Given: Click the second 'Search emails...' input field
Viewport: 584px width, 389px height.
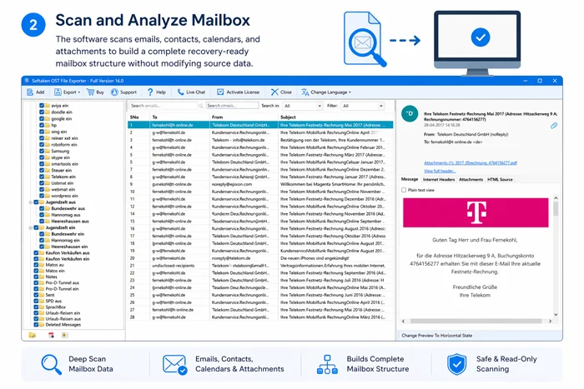Looking at the screenshot, I should (233, 106).
